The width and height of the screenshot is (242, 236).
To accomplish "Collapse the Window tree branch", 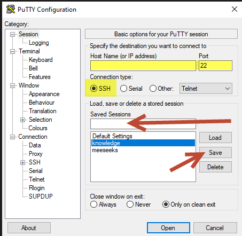I will [x=12, y=85].
